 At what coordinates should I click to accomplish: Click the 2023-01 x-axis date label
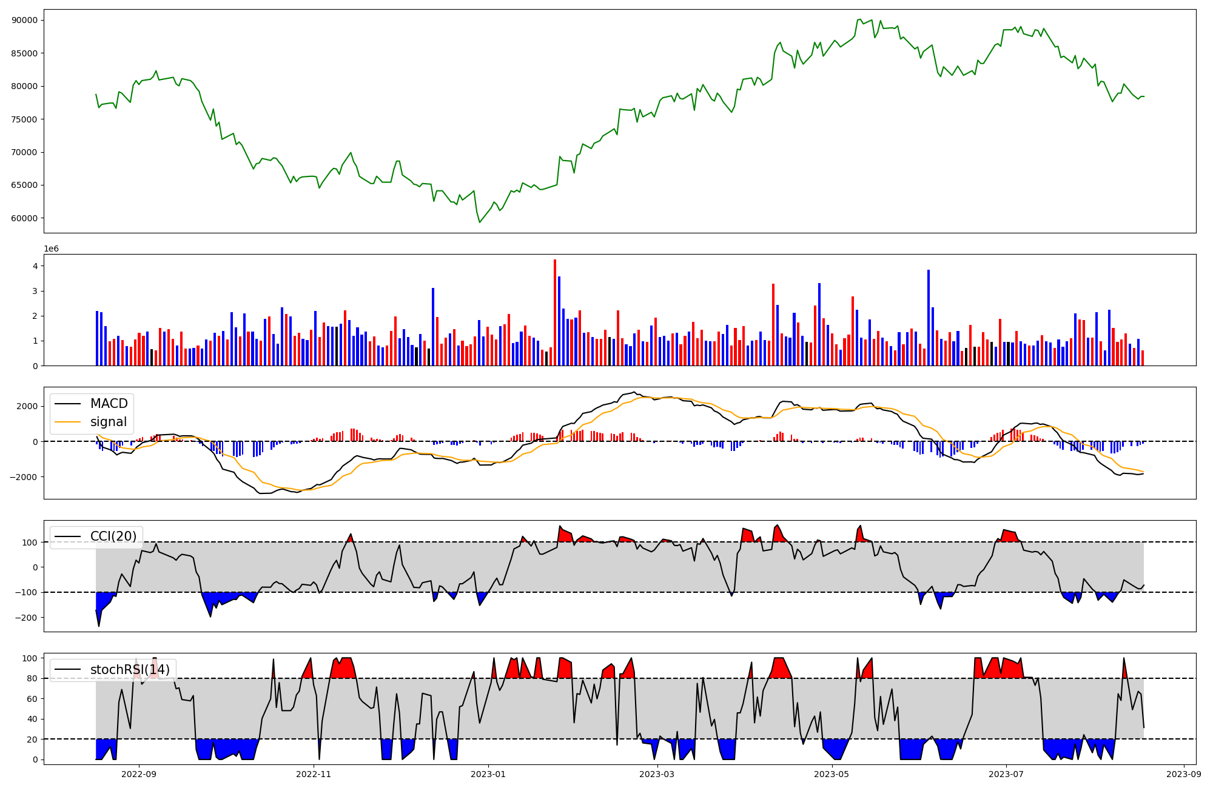coord(488,774)
